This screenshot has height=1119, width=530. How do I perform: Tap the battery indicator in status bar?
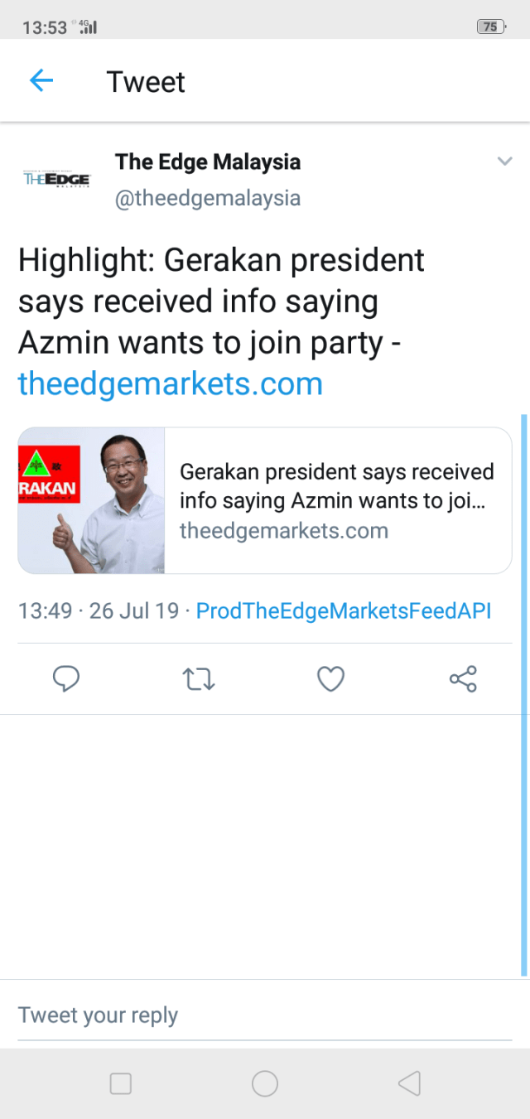491,27
